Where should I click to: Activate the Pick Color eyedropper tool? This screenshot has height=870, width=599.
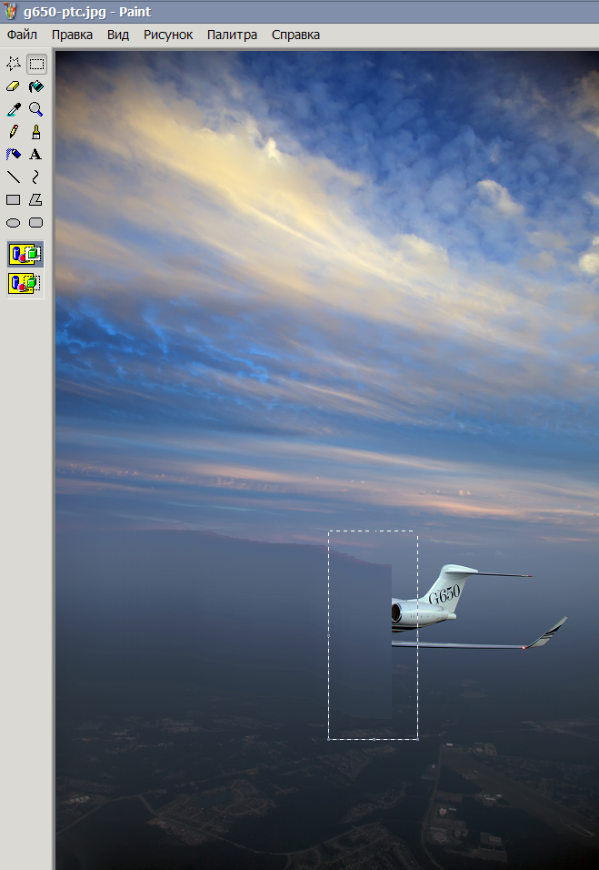click(x=14, y=109)
